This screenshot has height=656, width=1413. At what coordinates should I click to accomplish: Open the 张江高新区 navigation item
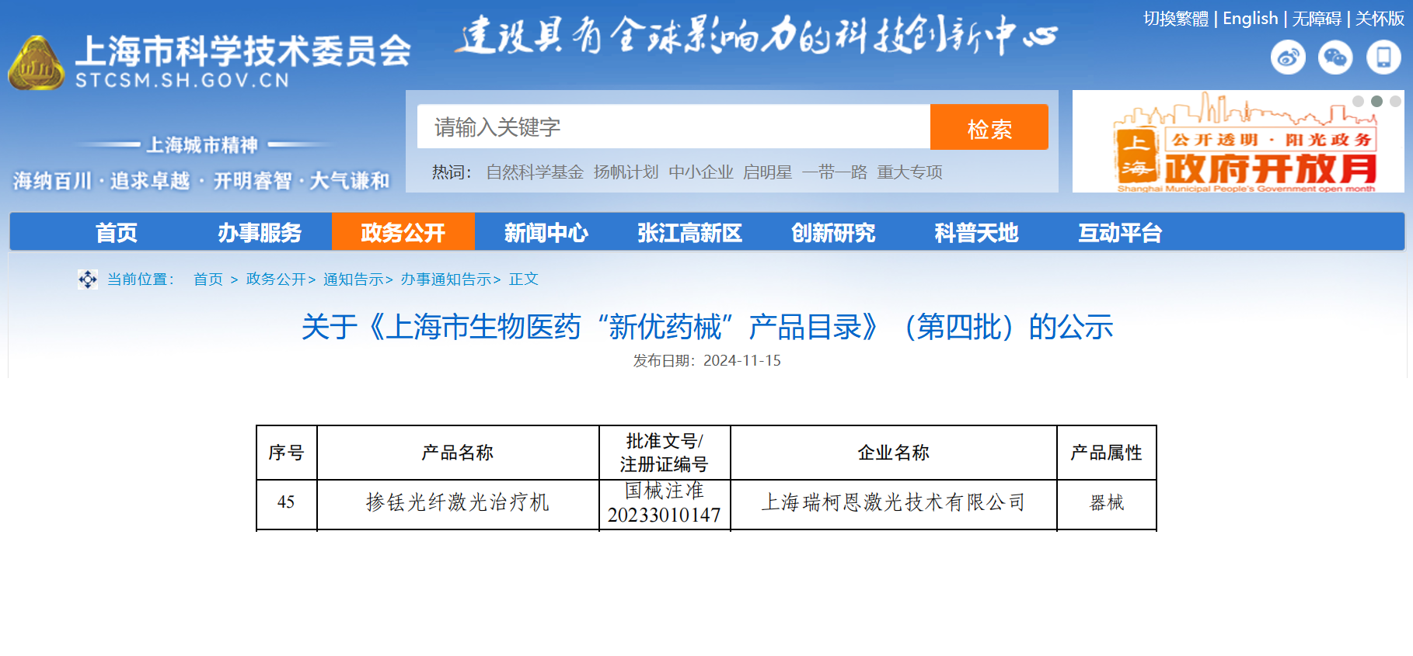pyautogui.click(x=689, y=232)
